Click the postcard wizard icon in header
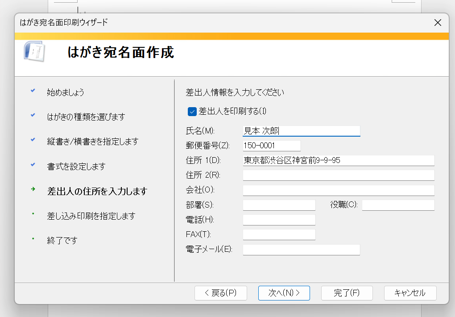 click(34, 51)
